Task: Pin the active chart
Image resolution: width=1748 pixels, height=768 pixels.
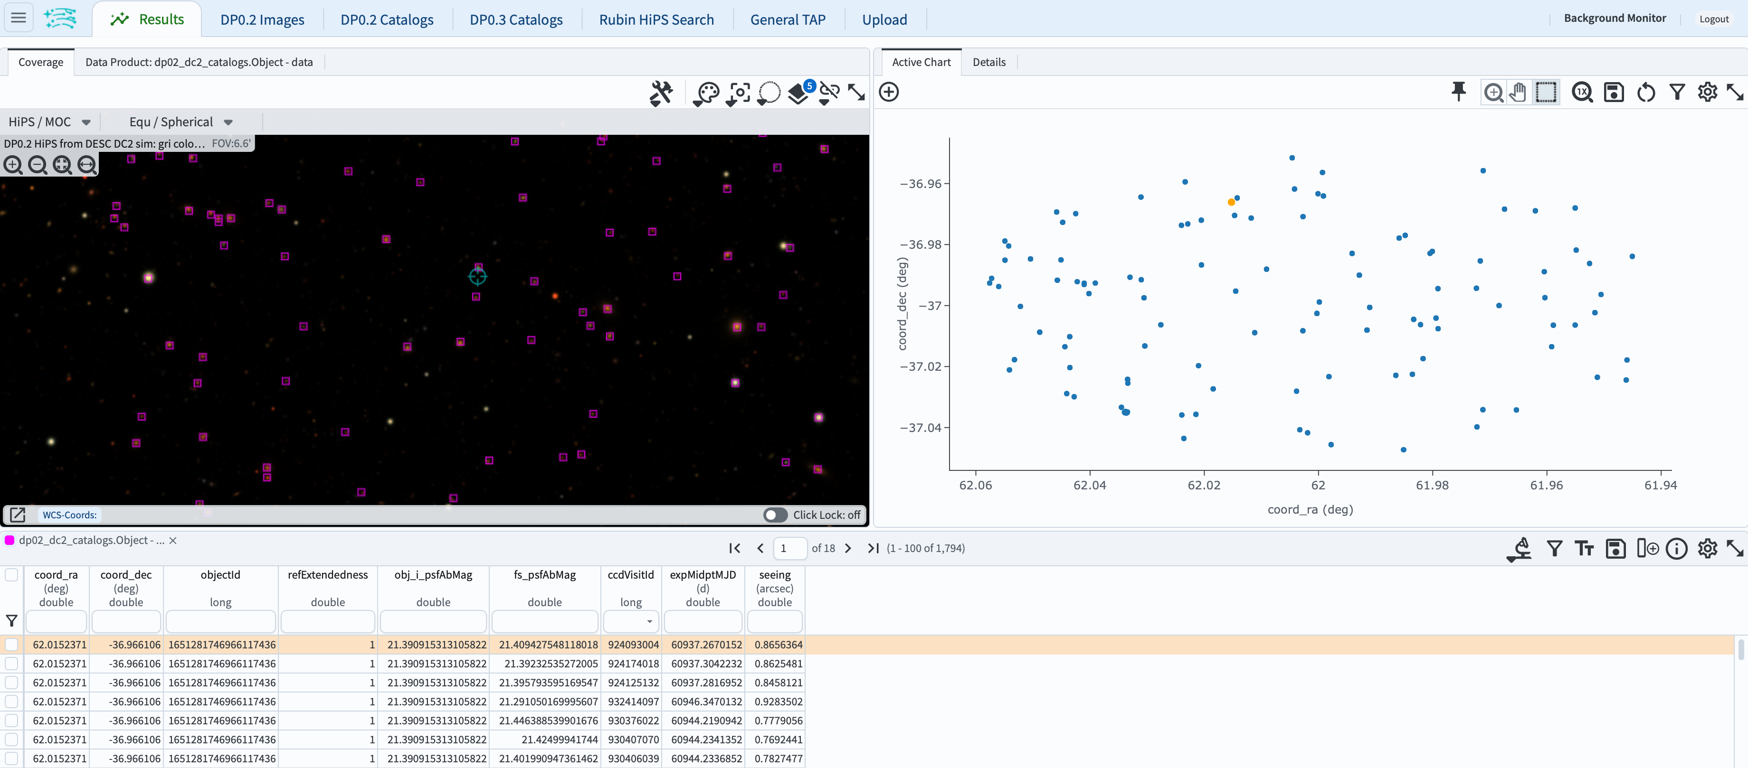Action: tap(1458, 92)
